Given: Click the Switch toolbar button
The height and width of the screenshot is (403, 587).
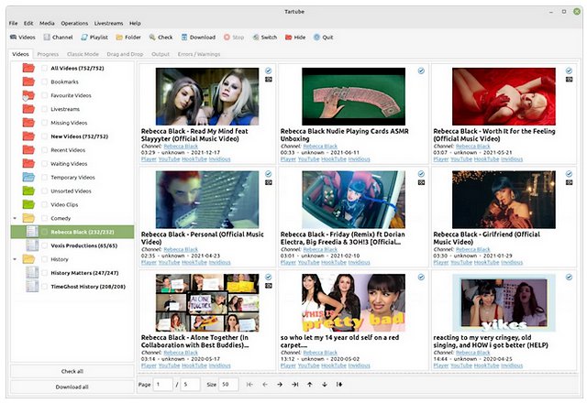Looking at the screenshot, I should (265, 38).
